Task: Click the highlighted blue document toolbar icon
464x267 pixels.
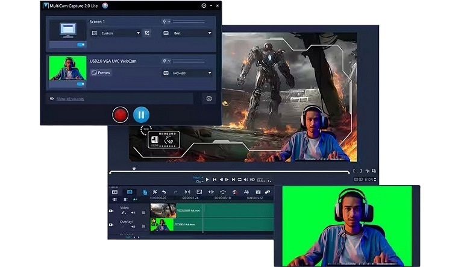Action: click(145, 192)
